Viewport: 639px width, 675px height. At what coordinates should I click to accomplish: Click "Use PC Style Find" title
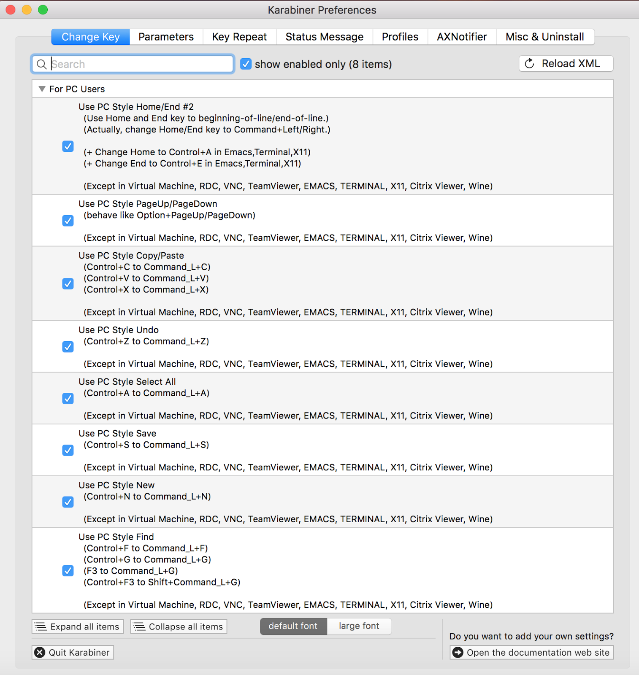tap(116, 537)
